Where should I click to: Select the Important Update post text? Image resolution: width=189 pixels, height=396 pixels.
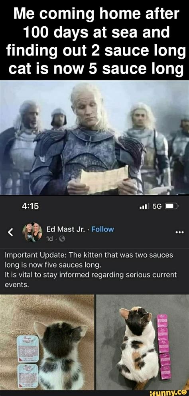point(91,270)
